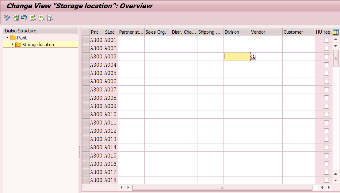This screenshot has height=193, width=340.
Task: Click the Dialog Structure panel splitter handle
Action: point(79,152)
